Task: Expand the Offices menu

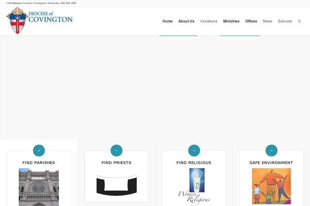Action: pyautogui.click(x=251, y=21)
